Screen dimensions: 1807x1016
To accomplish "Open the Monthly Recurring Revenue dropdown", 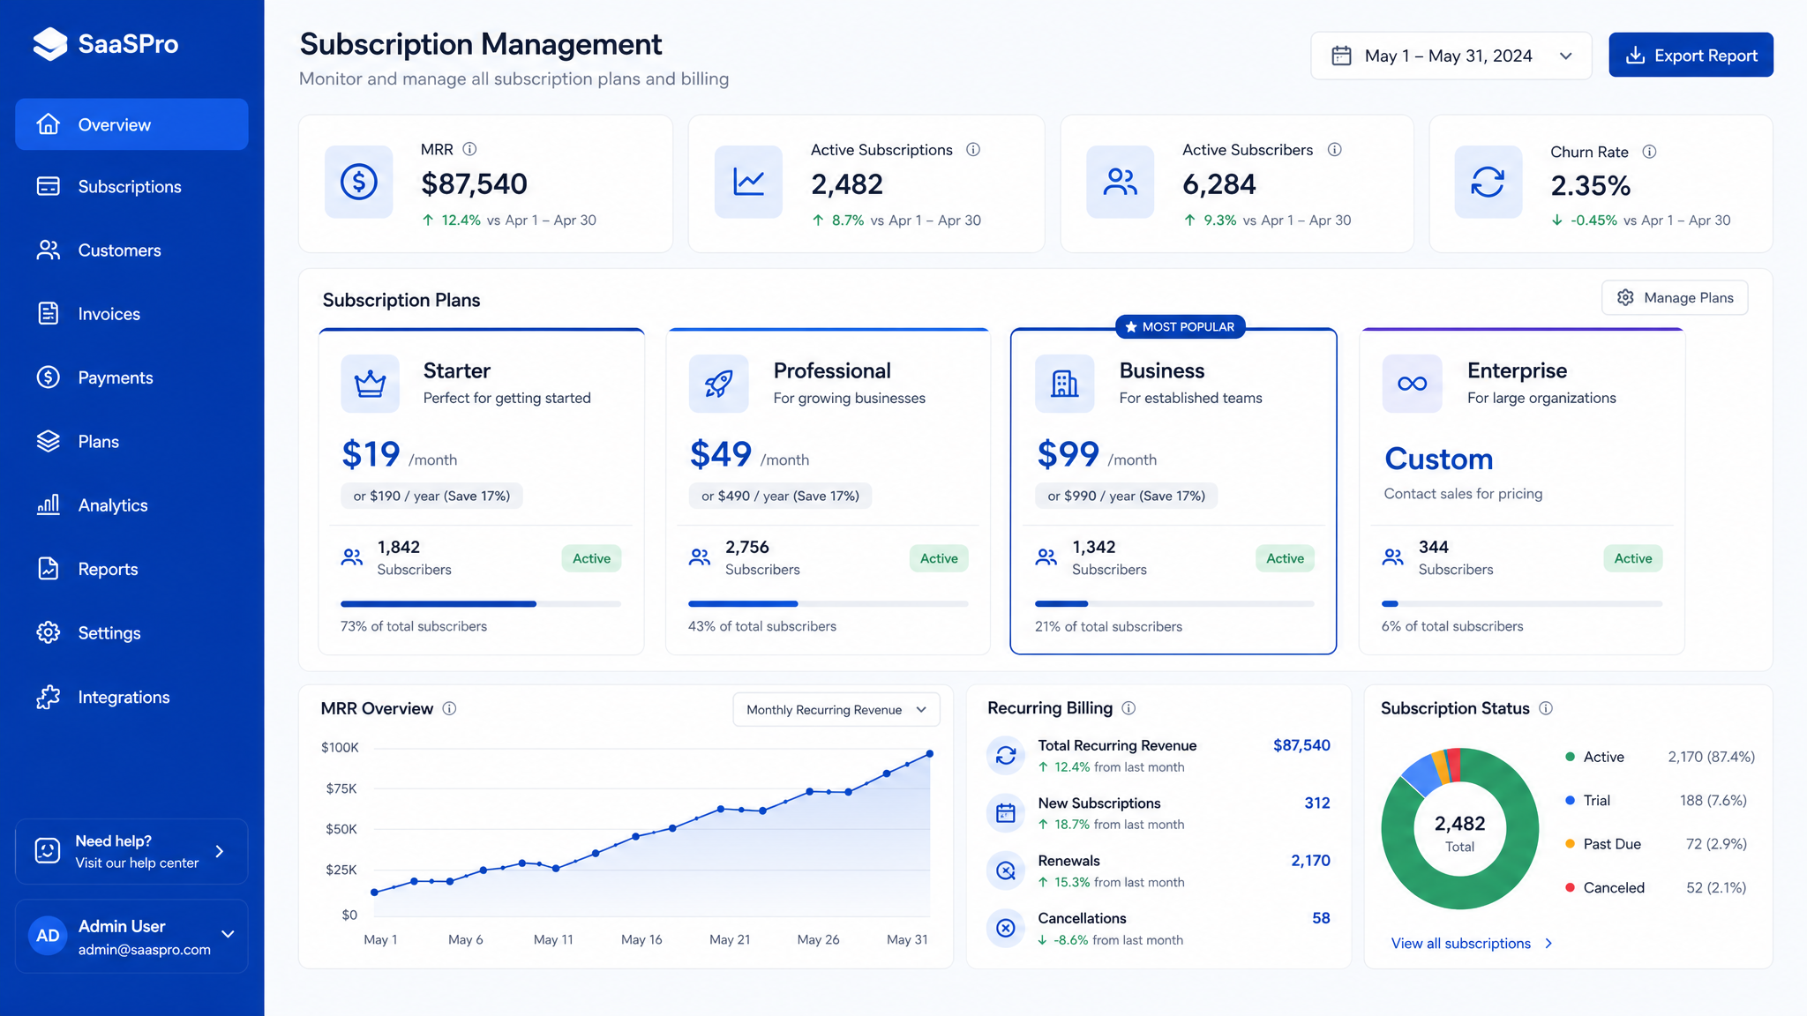I will [x=836, y=710].
